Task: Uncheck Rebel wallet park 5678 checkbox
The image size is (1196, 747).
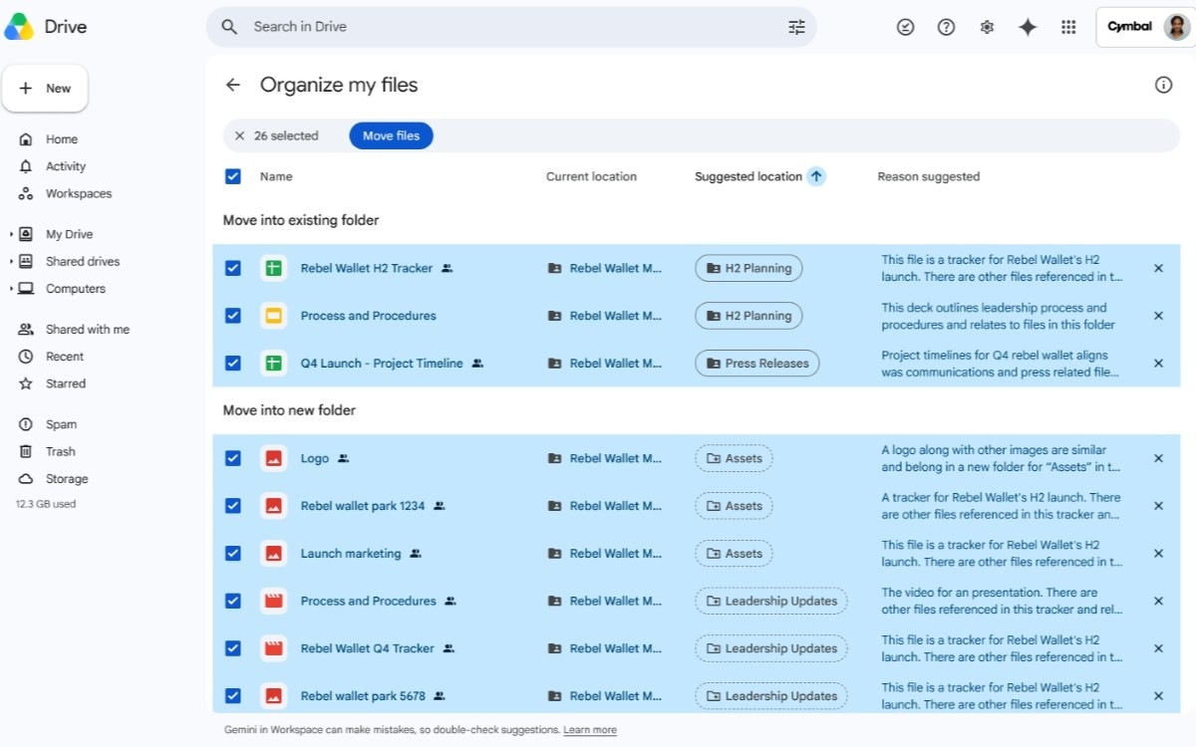Action: point(233,696)
